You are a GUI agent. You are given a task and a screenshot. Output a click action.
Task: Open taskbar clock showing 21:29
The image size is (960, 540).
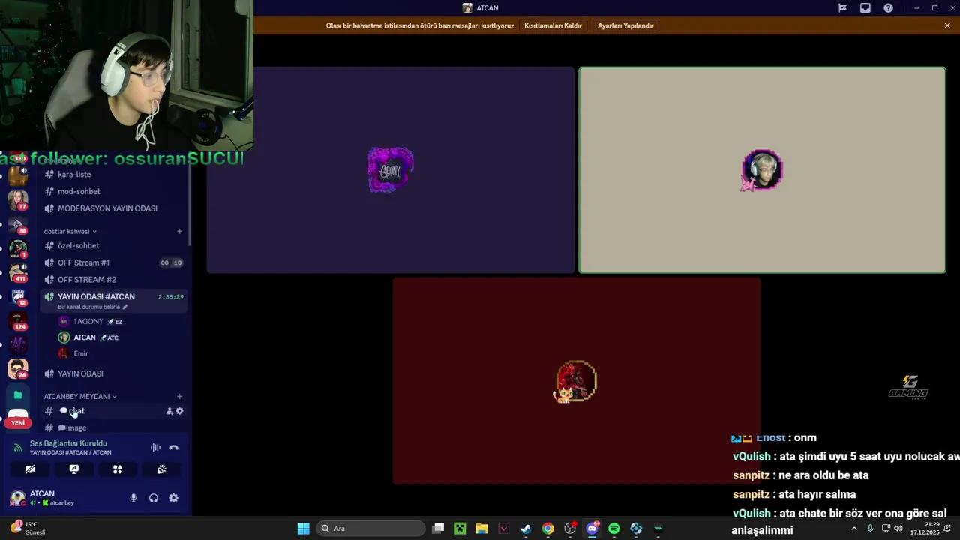tap(925, 529)
